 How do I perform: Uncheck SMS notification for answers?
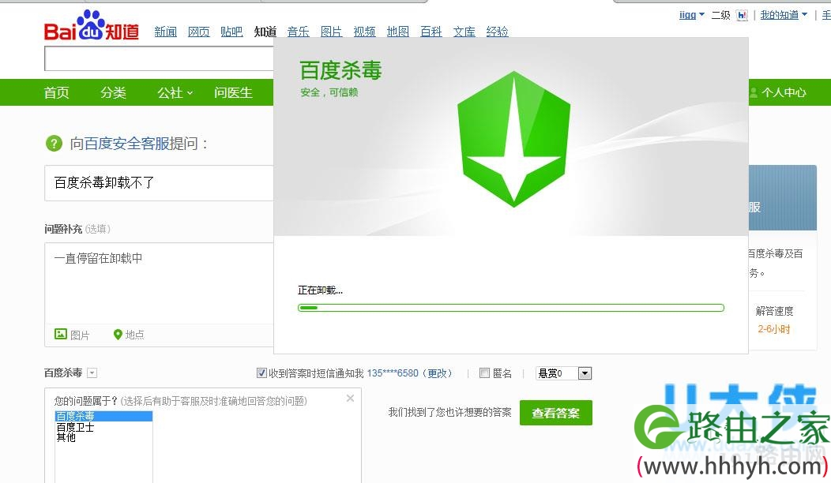click(261, 373)
